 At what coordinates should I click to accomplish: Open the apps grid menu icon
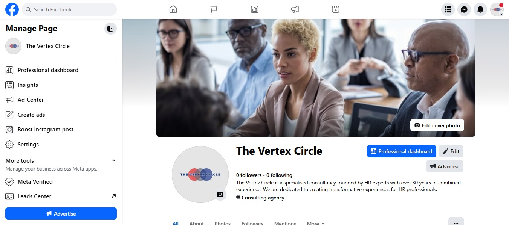point(448,9)
